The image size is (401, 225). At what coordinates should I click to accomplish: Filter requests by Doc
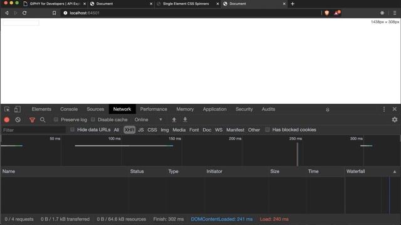207,130
